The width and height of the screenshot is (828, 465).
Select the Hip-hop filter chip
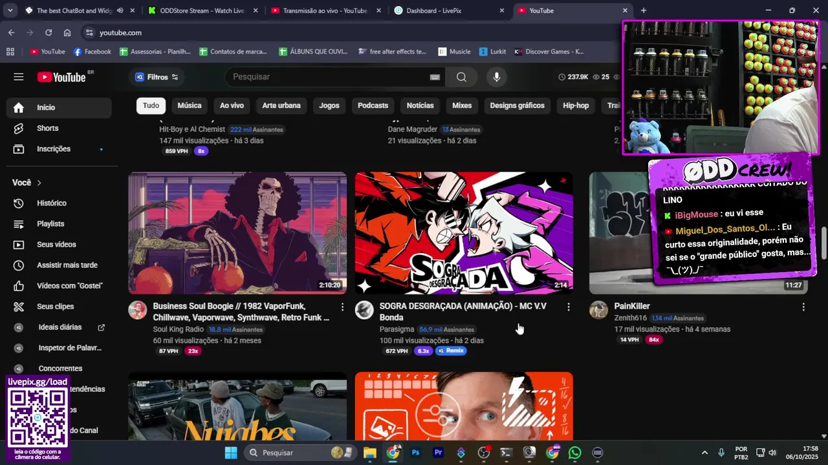tap(576, 105)
